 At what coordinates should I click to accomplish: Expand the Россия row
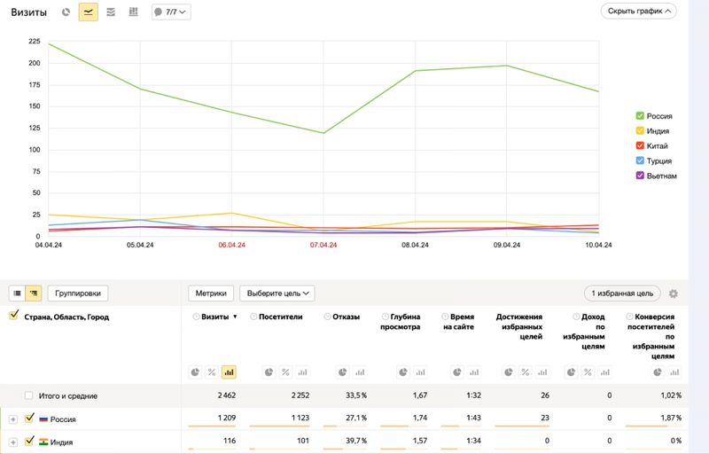[13, 419]
